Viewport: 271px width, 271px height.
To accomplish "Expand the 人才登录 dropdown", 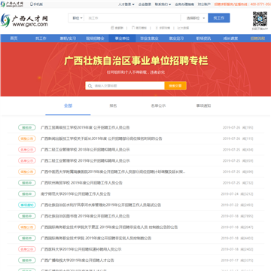I will [x=126, y=5].
